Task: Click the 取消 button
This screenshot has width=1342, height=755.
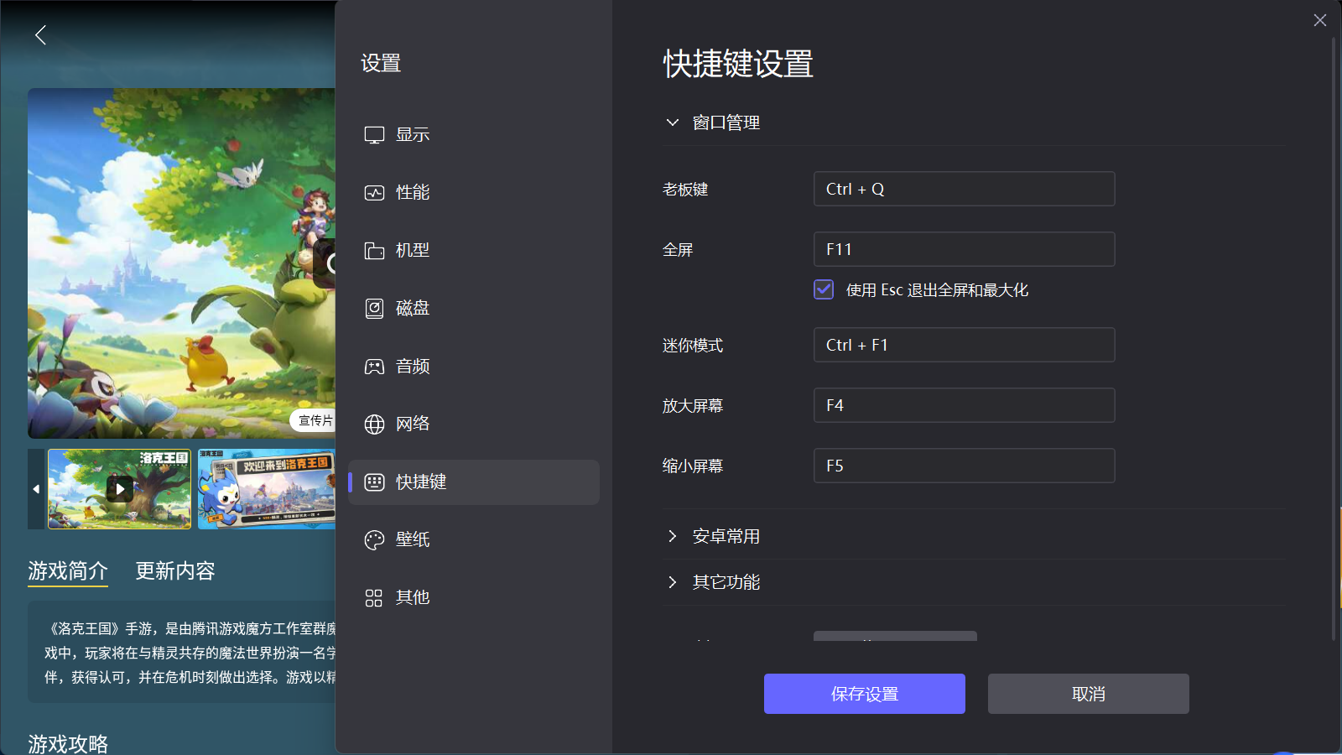Action: [1089, 694]
